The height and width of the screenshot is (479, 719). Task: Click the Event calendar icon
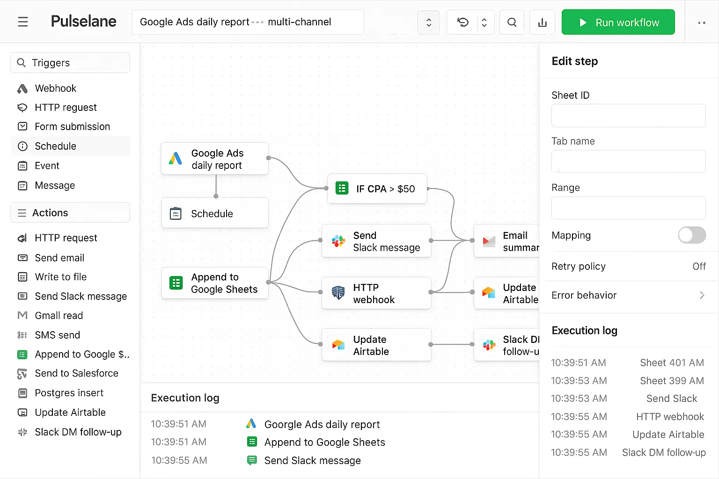[x=22, y=166]
